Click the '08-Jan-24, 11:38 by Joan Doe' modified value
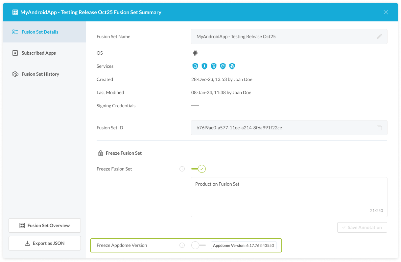 pyautogui.click(x=221, y=92)
